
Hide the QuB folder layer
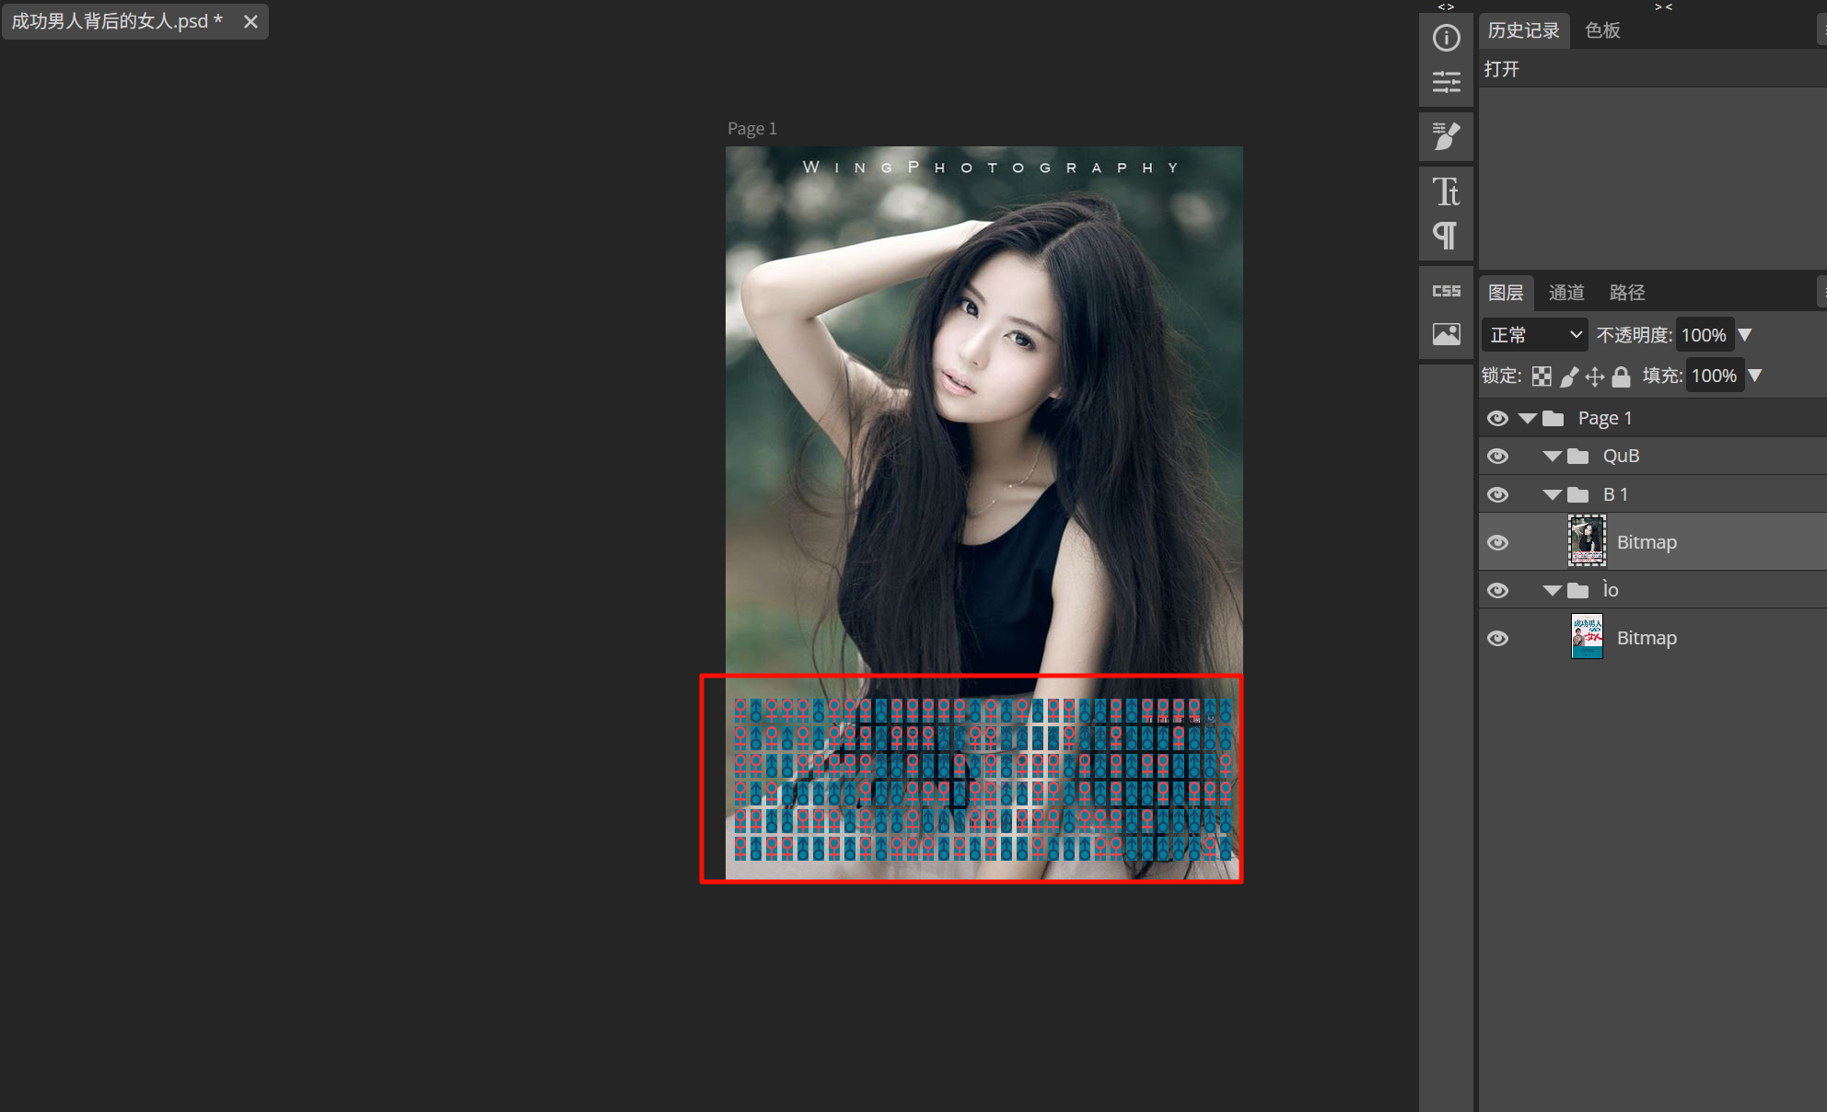coord(1497,456)
